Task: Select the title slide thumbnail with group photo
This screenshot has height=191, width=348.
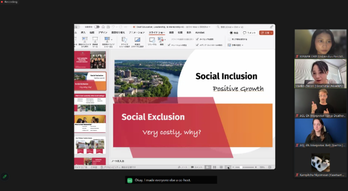Action: (90, 60)
